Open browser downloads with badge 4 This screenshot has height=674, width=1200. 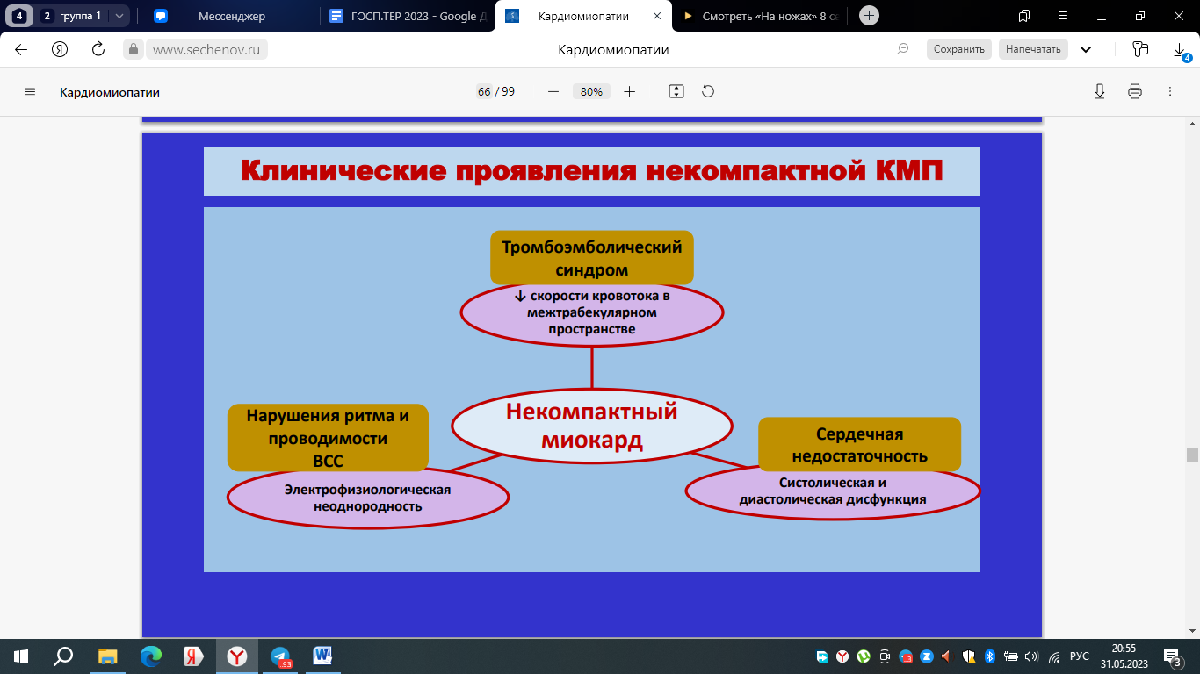[x=1180, y=52]
